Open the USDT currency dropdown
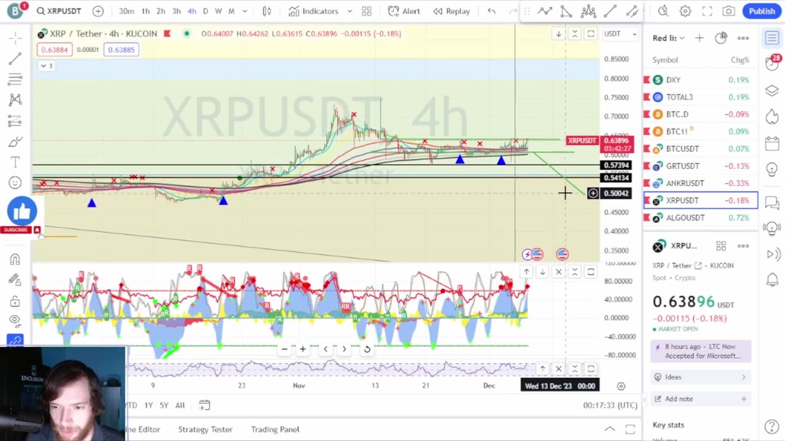Image resolution: width=785 pixels, height=441 pixels. click(x=621, y=34)
